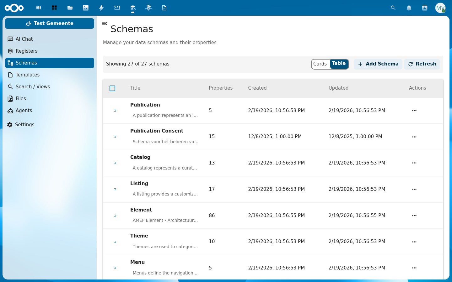The height and width of the screenshot is (282, 452).
Task: Click the Add Schema button
Action: click(378, 64)
